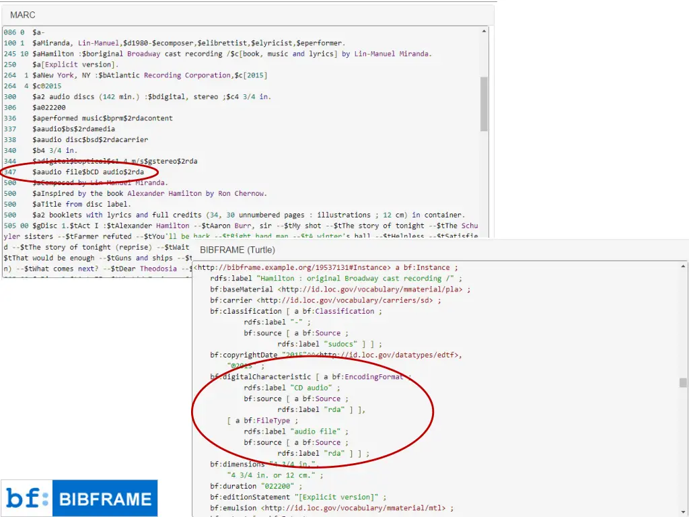Click the rdfs:label "CD audio" line
This screenshot has height=517, width=689.
click(x=292, y=388)
